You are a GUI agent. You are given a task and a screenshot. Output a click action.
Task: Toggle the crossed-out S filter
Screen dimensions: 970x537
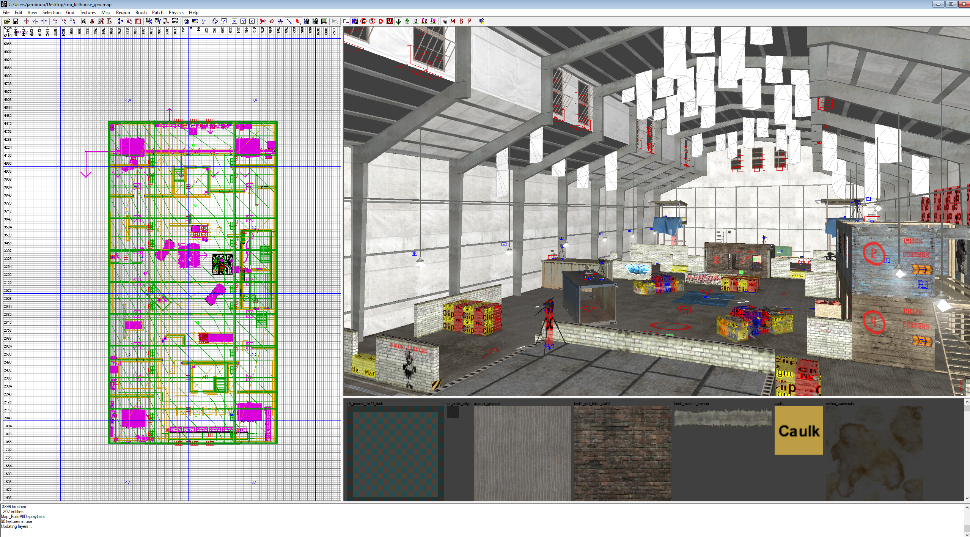click(x=372, y=21)
